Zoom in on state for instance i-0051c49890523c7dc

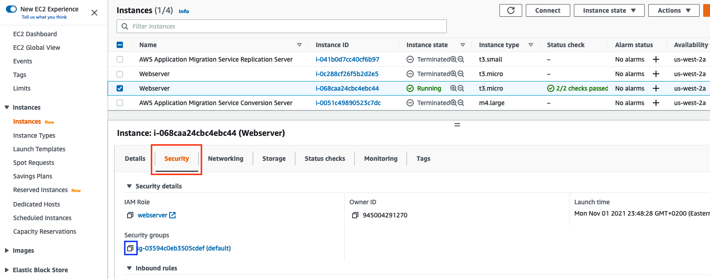coord(453,103)
